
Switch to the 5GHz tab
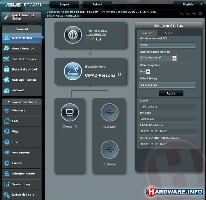click(168, 33)
